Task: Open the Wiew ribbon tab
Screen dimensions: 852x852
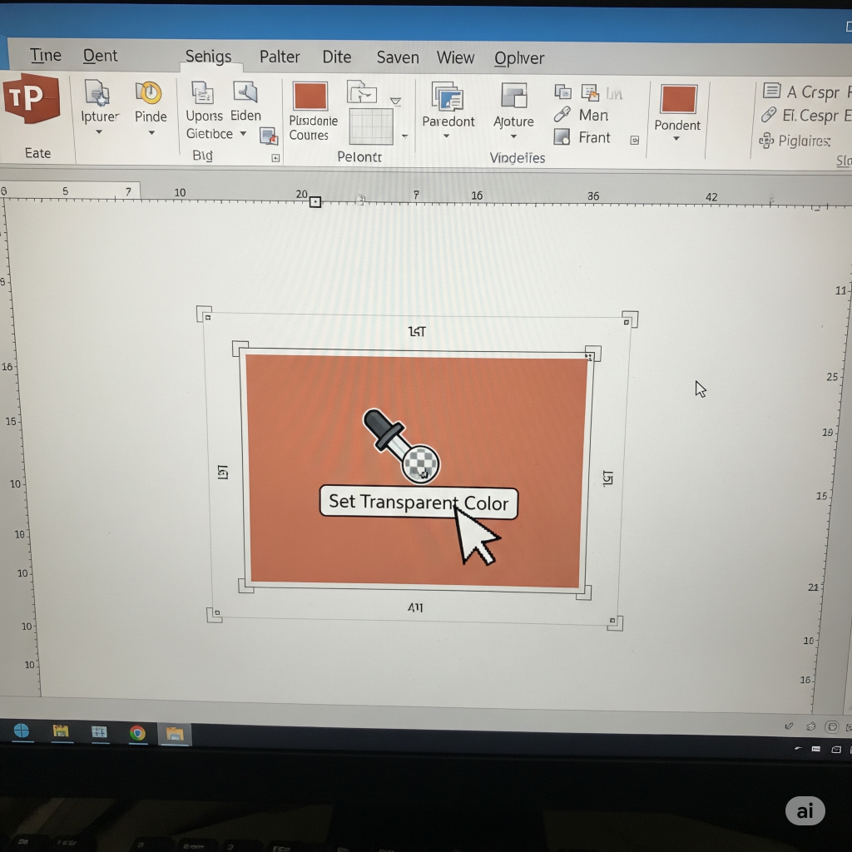Action: pos(455,57)
